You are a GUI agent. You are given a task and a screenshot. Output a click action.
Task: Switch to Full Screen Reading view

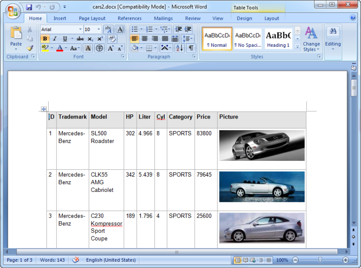click(x=245, y=260)
